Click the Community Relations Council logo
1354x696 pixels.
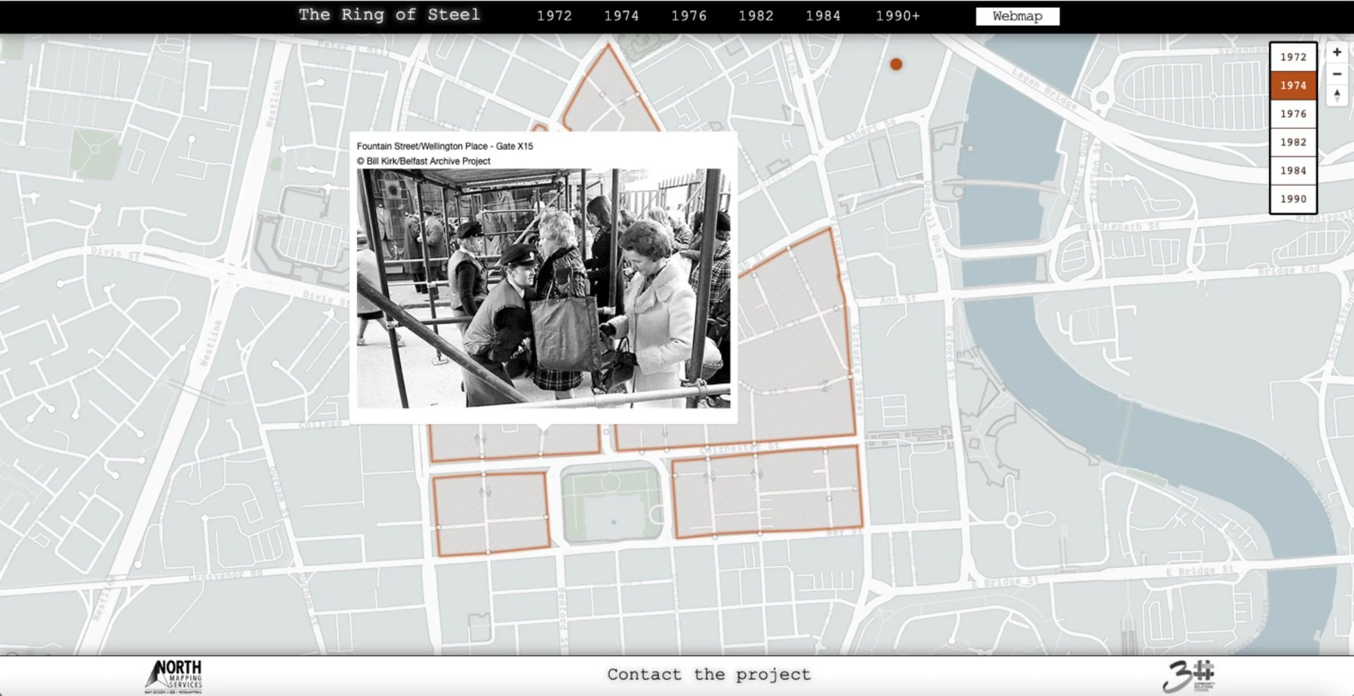(1189, 676)
